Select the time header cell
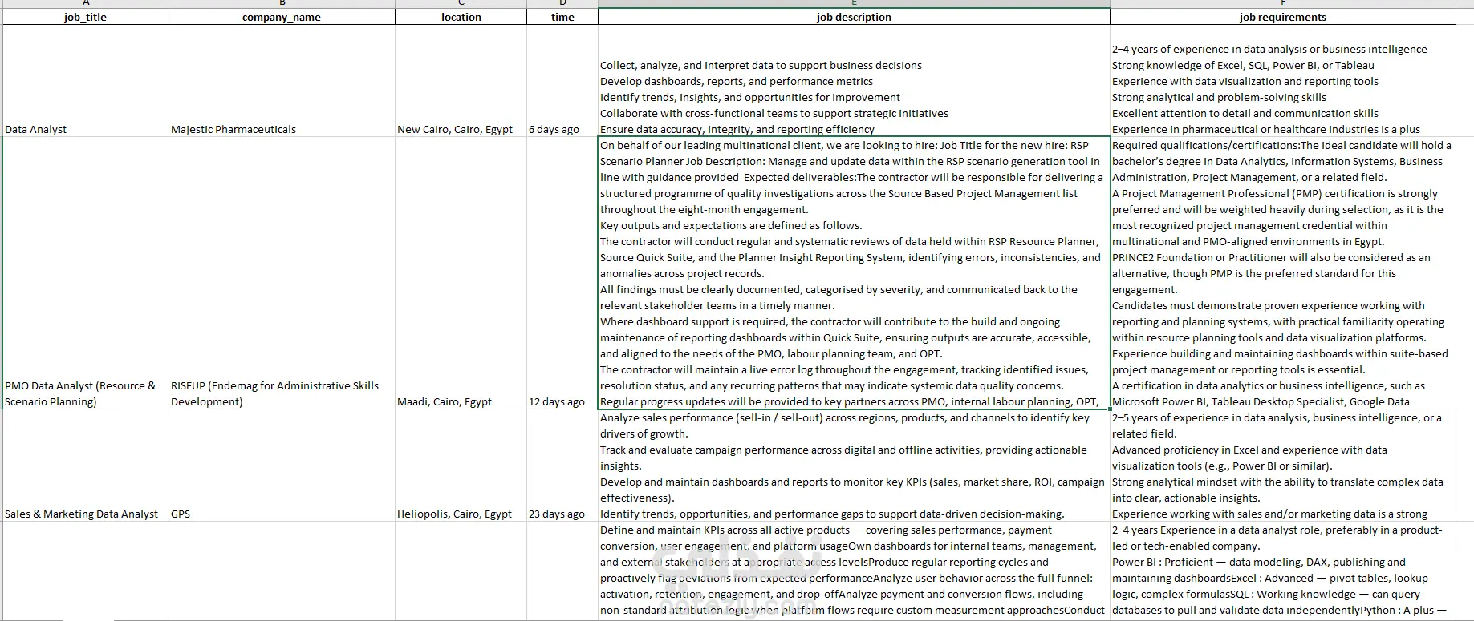Screen dimensions: 1474x621 click(x=562, y=17)
